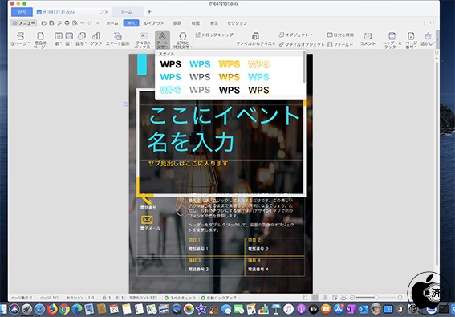Open the 参照 ribbon tab
The height and width of the screenshot is (317, 455).
(x=177, y=23)
